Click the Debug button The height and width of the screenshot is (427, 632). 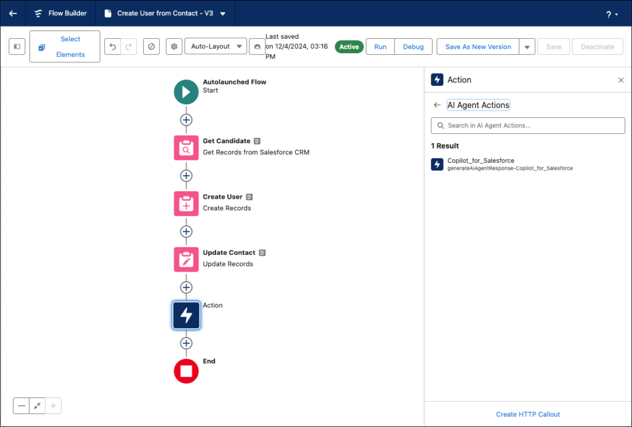click(413, 47)
